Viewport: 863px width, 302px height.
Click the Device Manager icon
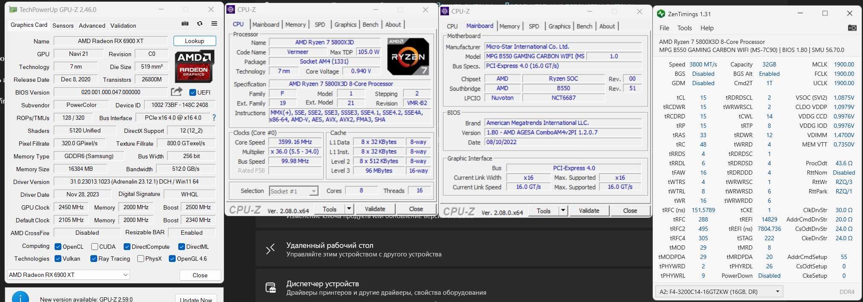point(270,288)
